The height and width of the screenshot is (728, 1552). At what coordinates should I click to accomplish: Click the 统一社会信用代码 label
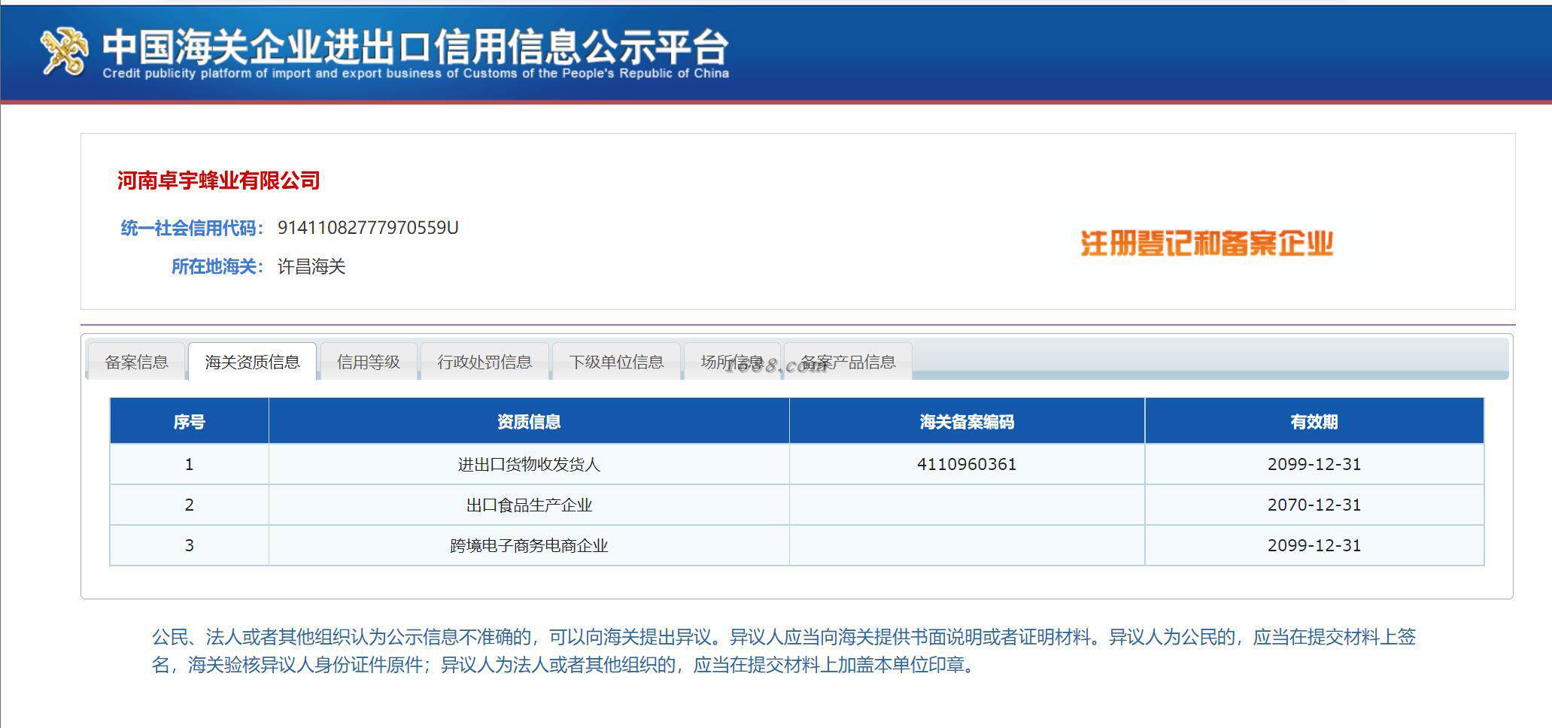point(192,228)
